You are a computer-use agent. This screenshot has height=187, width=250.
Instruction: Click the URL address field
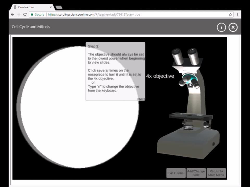click(x=131, y=15)
